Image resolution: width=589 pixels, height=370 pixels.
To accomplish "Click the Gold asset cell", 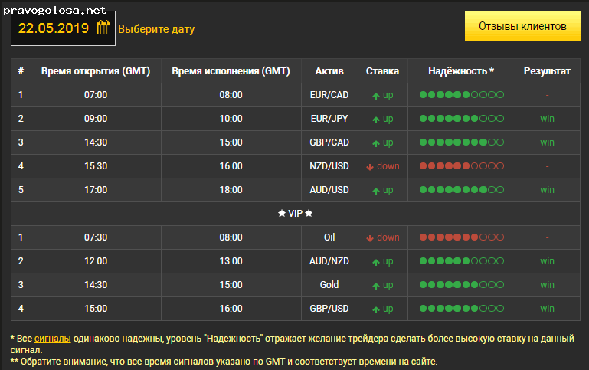I will (x=329, y=285).
